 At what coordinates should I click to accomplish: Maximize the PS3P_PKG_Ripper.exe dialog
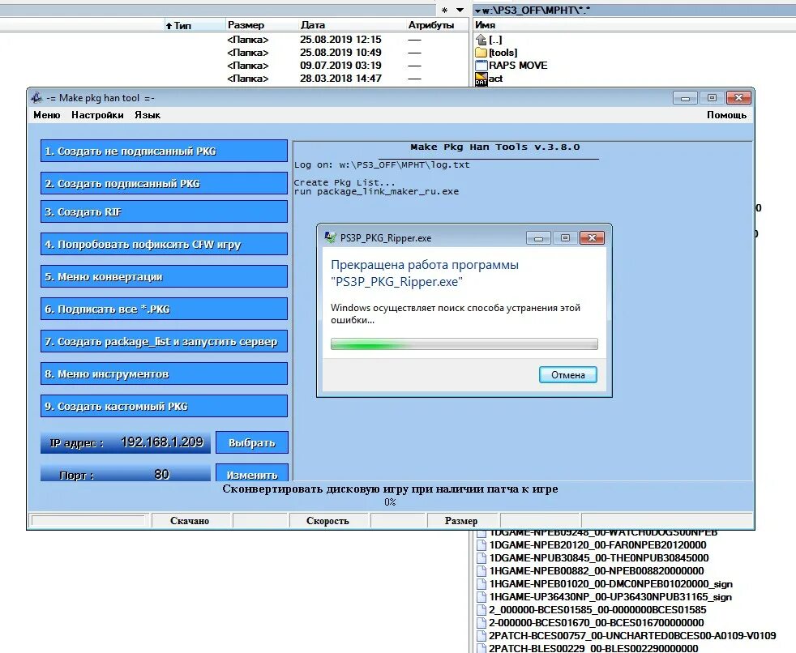click(x=565, y=238)
